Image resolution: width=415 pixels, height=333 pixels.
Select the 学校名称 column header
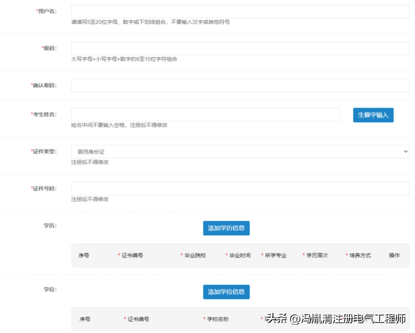218,319
